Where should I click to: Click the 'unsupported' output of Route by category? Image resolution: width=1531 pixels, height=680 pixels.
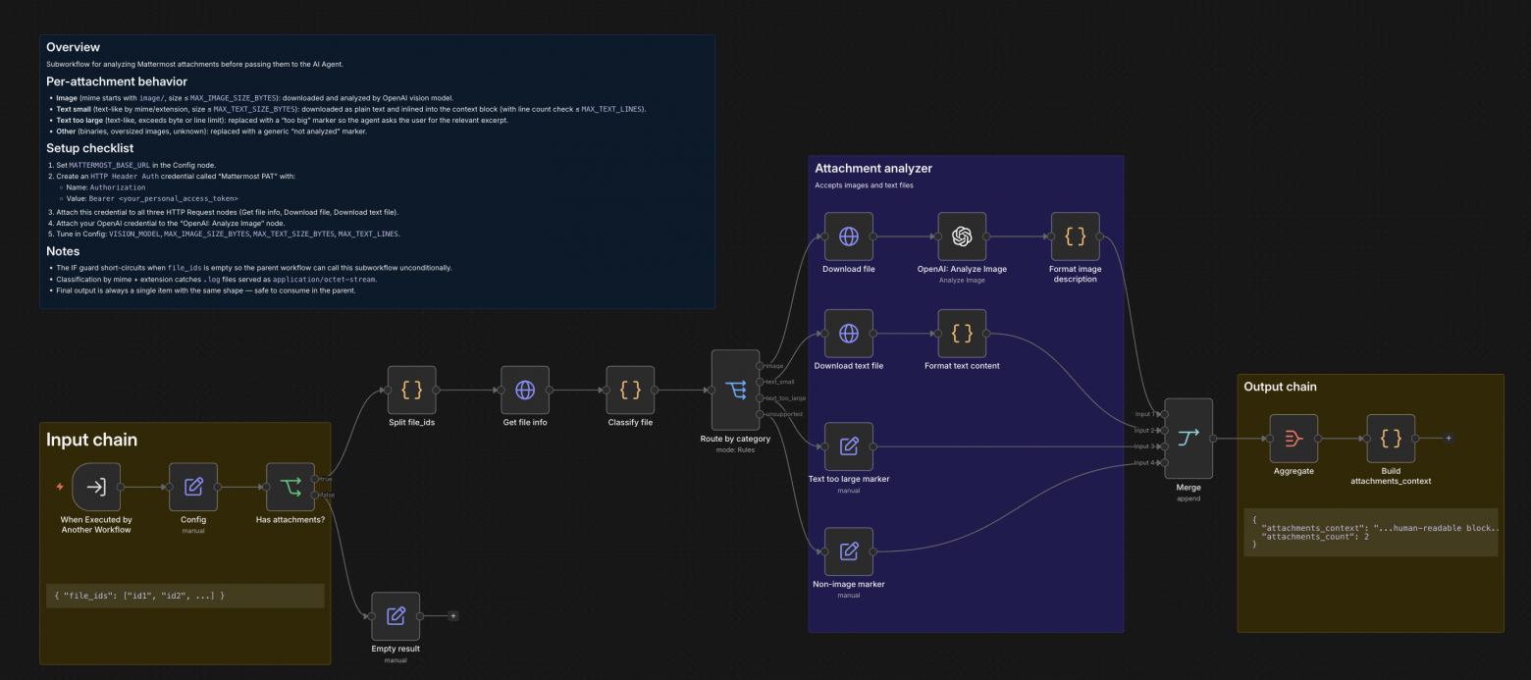pos(761,414)
